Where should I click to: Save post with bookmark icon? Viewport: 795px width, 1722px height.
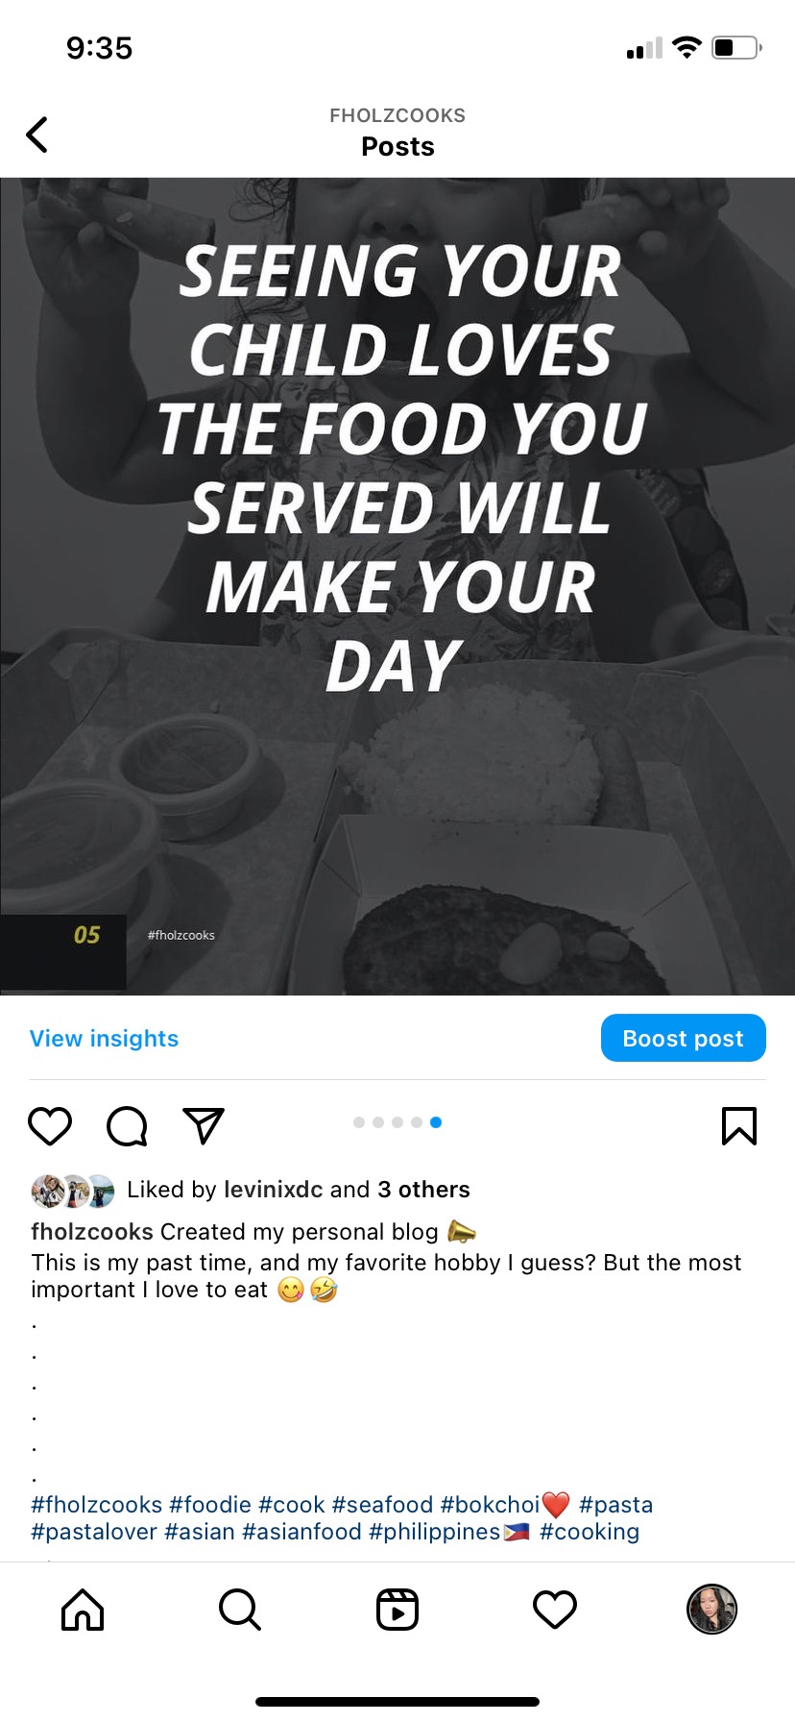[738, 1125]
